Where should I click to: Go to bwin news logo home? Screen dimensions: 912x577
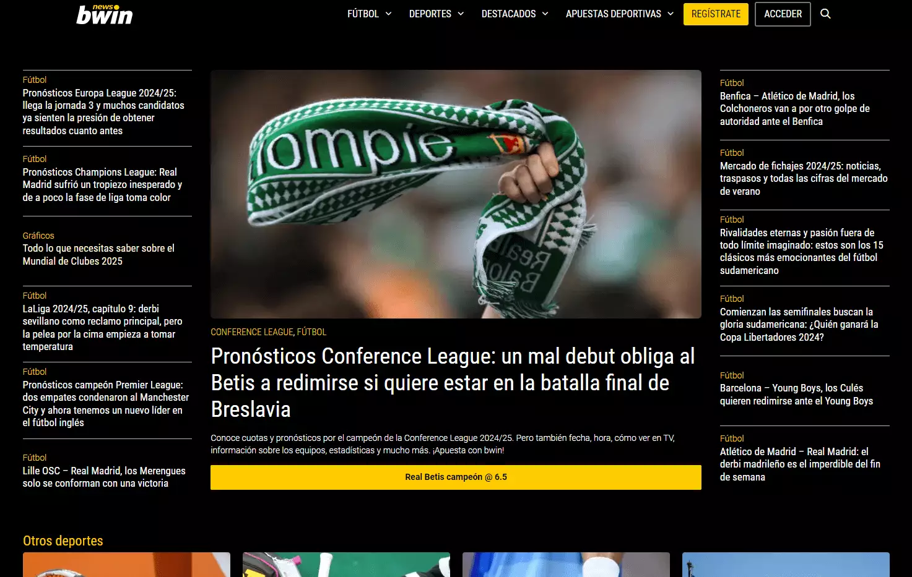coord(105,14)
